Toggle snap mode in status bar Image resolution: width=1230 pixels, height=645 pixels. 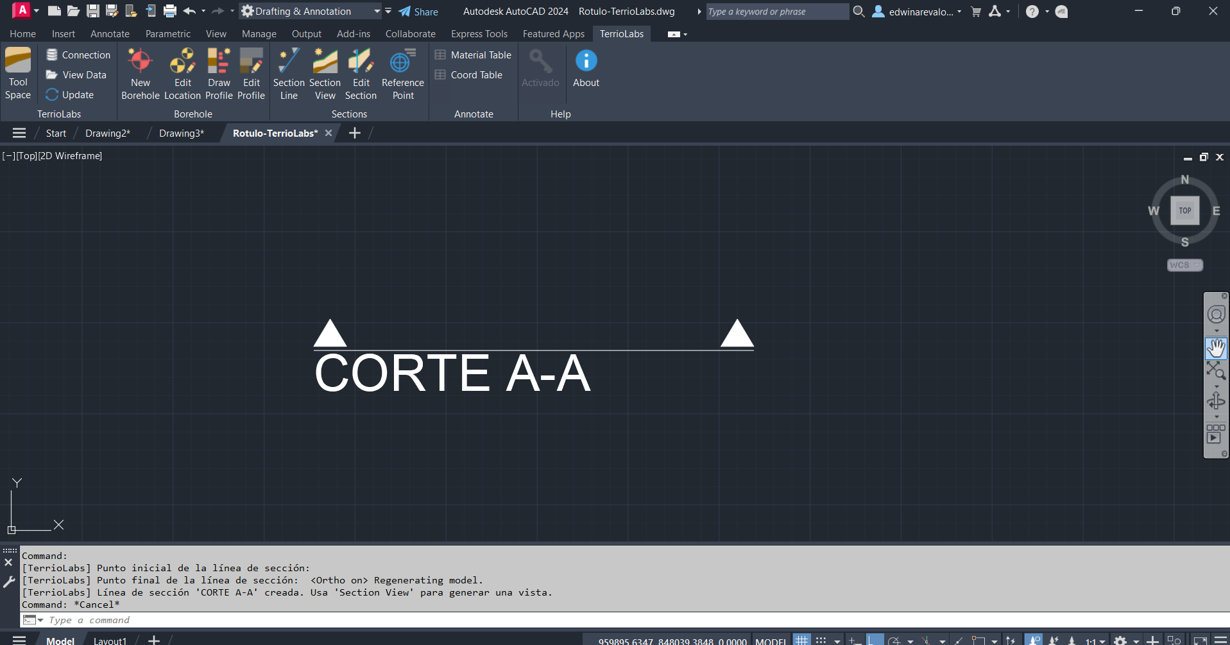tap(821, 640)
